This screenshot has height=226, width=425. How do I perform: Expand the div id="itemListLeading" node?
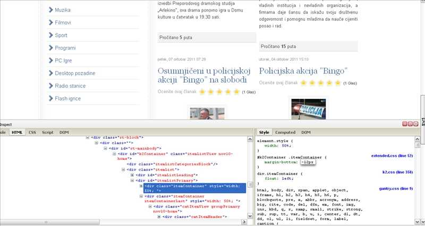(x=132, y=175)
